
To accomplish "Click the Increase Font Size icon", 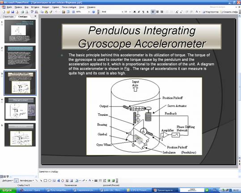I will pyautogui.click(x=177, y=12).
